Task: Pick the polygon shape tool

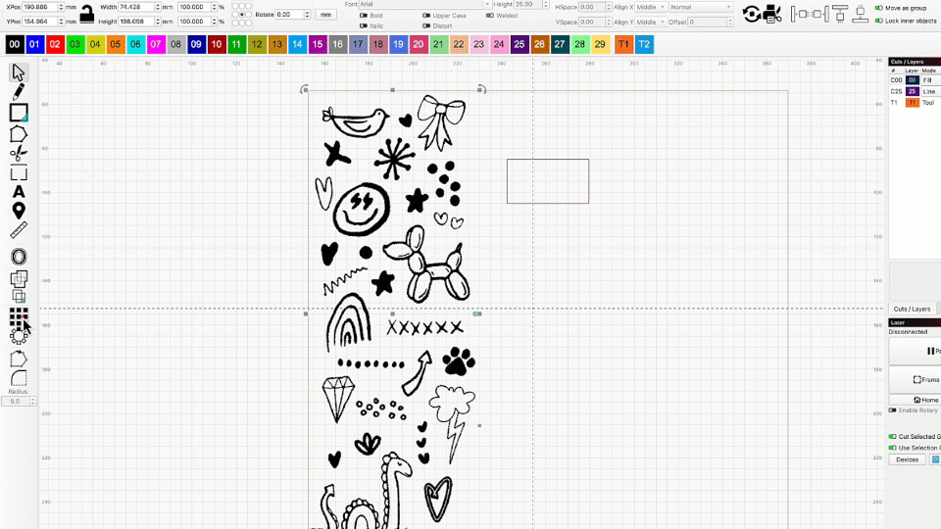Action: (x=19, y=134)
